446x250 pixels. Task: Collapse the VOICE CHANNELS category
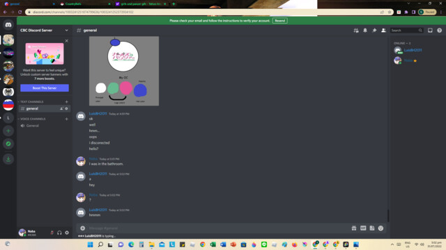tap(32, 119)
